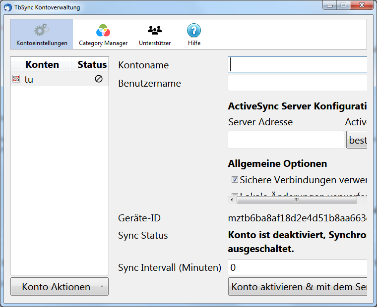The image size is (377, 307).
Task: Open Kontoeinstellungen gear icon in toolbar
Action: (42, 31)
